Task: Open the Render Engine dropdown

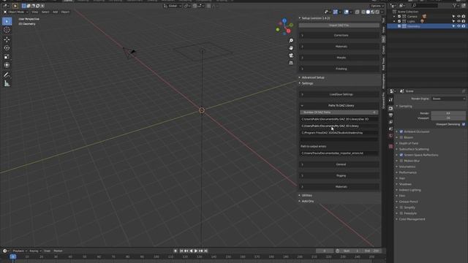Action: [x=448, y=99]
